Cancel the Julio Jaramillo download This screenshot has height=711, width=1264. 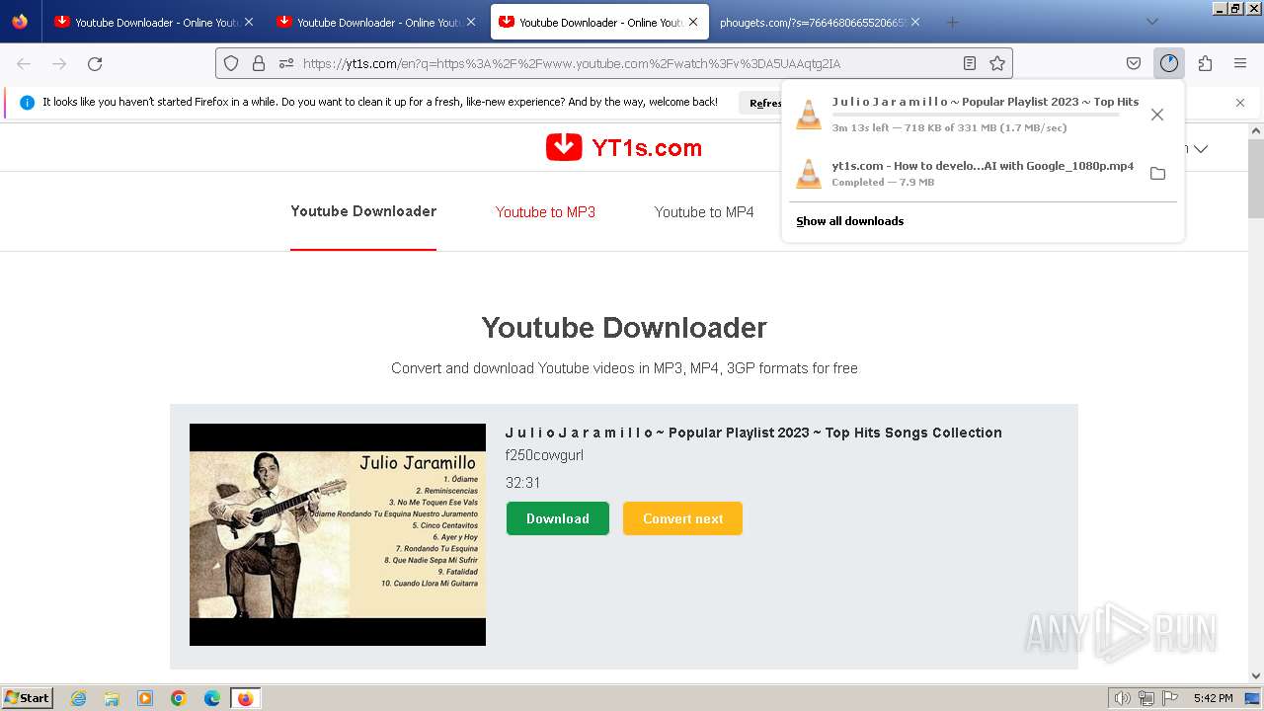pos(1157,115)
